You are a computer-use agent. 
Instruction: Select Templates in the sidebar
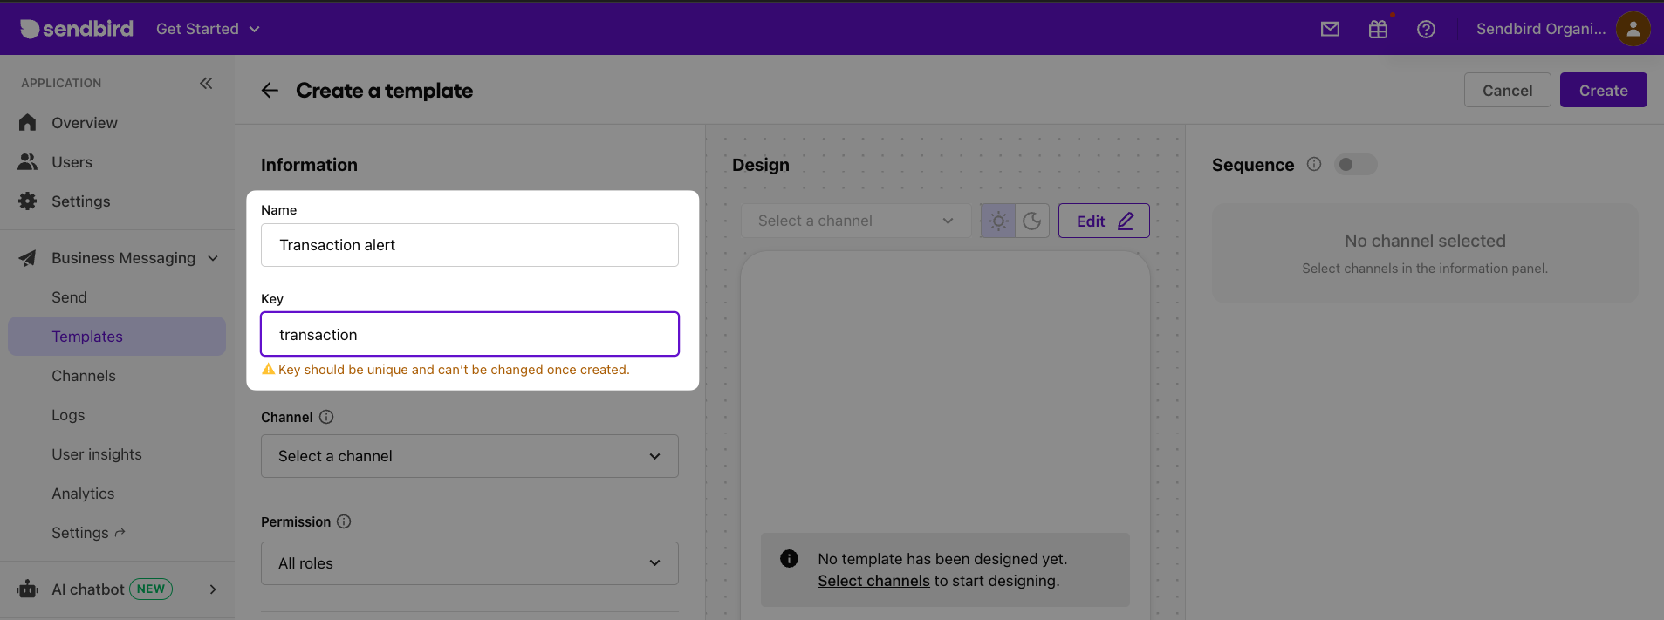[x=117, y=337]
